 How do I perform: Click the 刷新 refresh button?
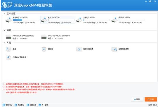[x=137, y=99]
